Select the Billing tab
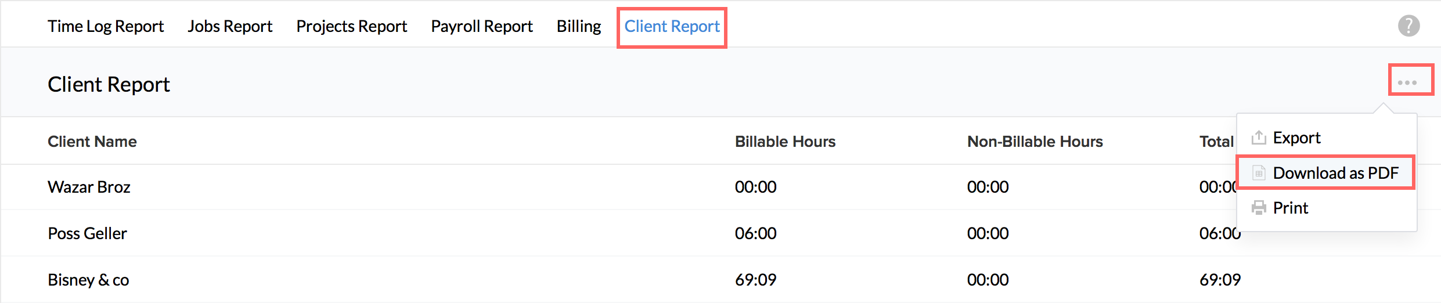The image size is (1441, 303). [x=579, y=27]
